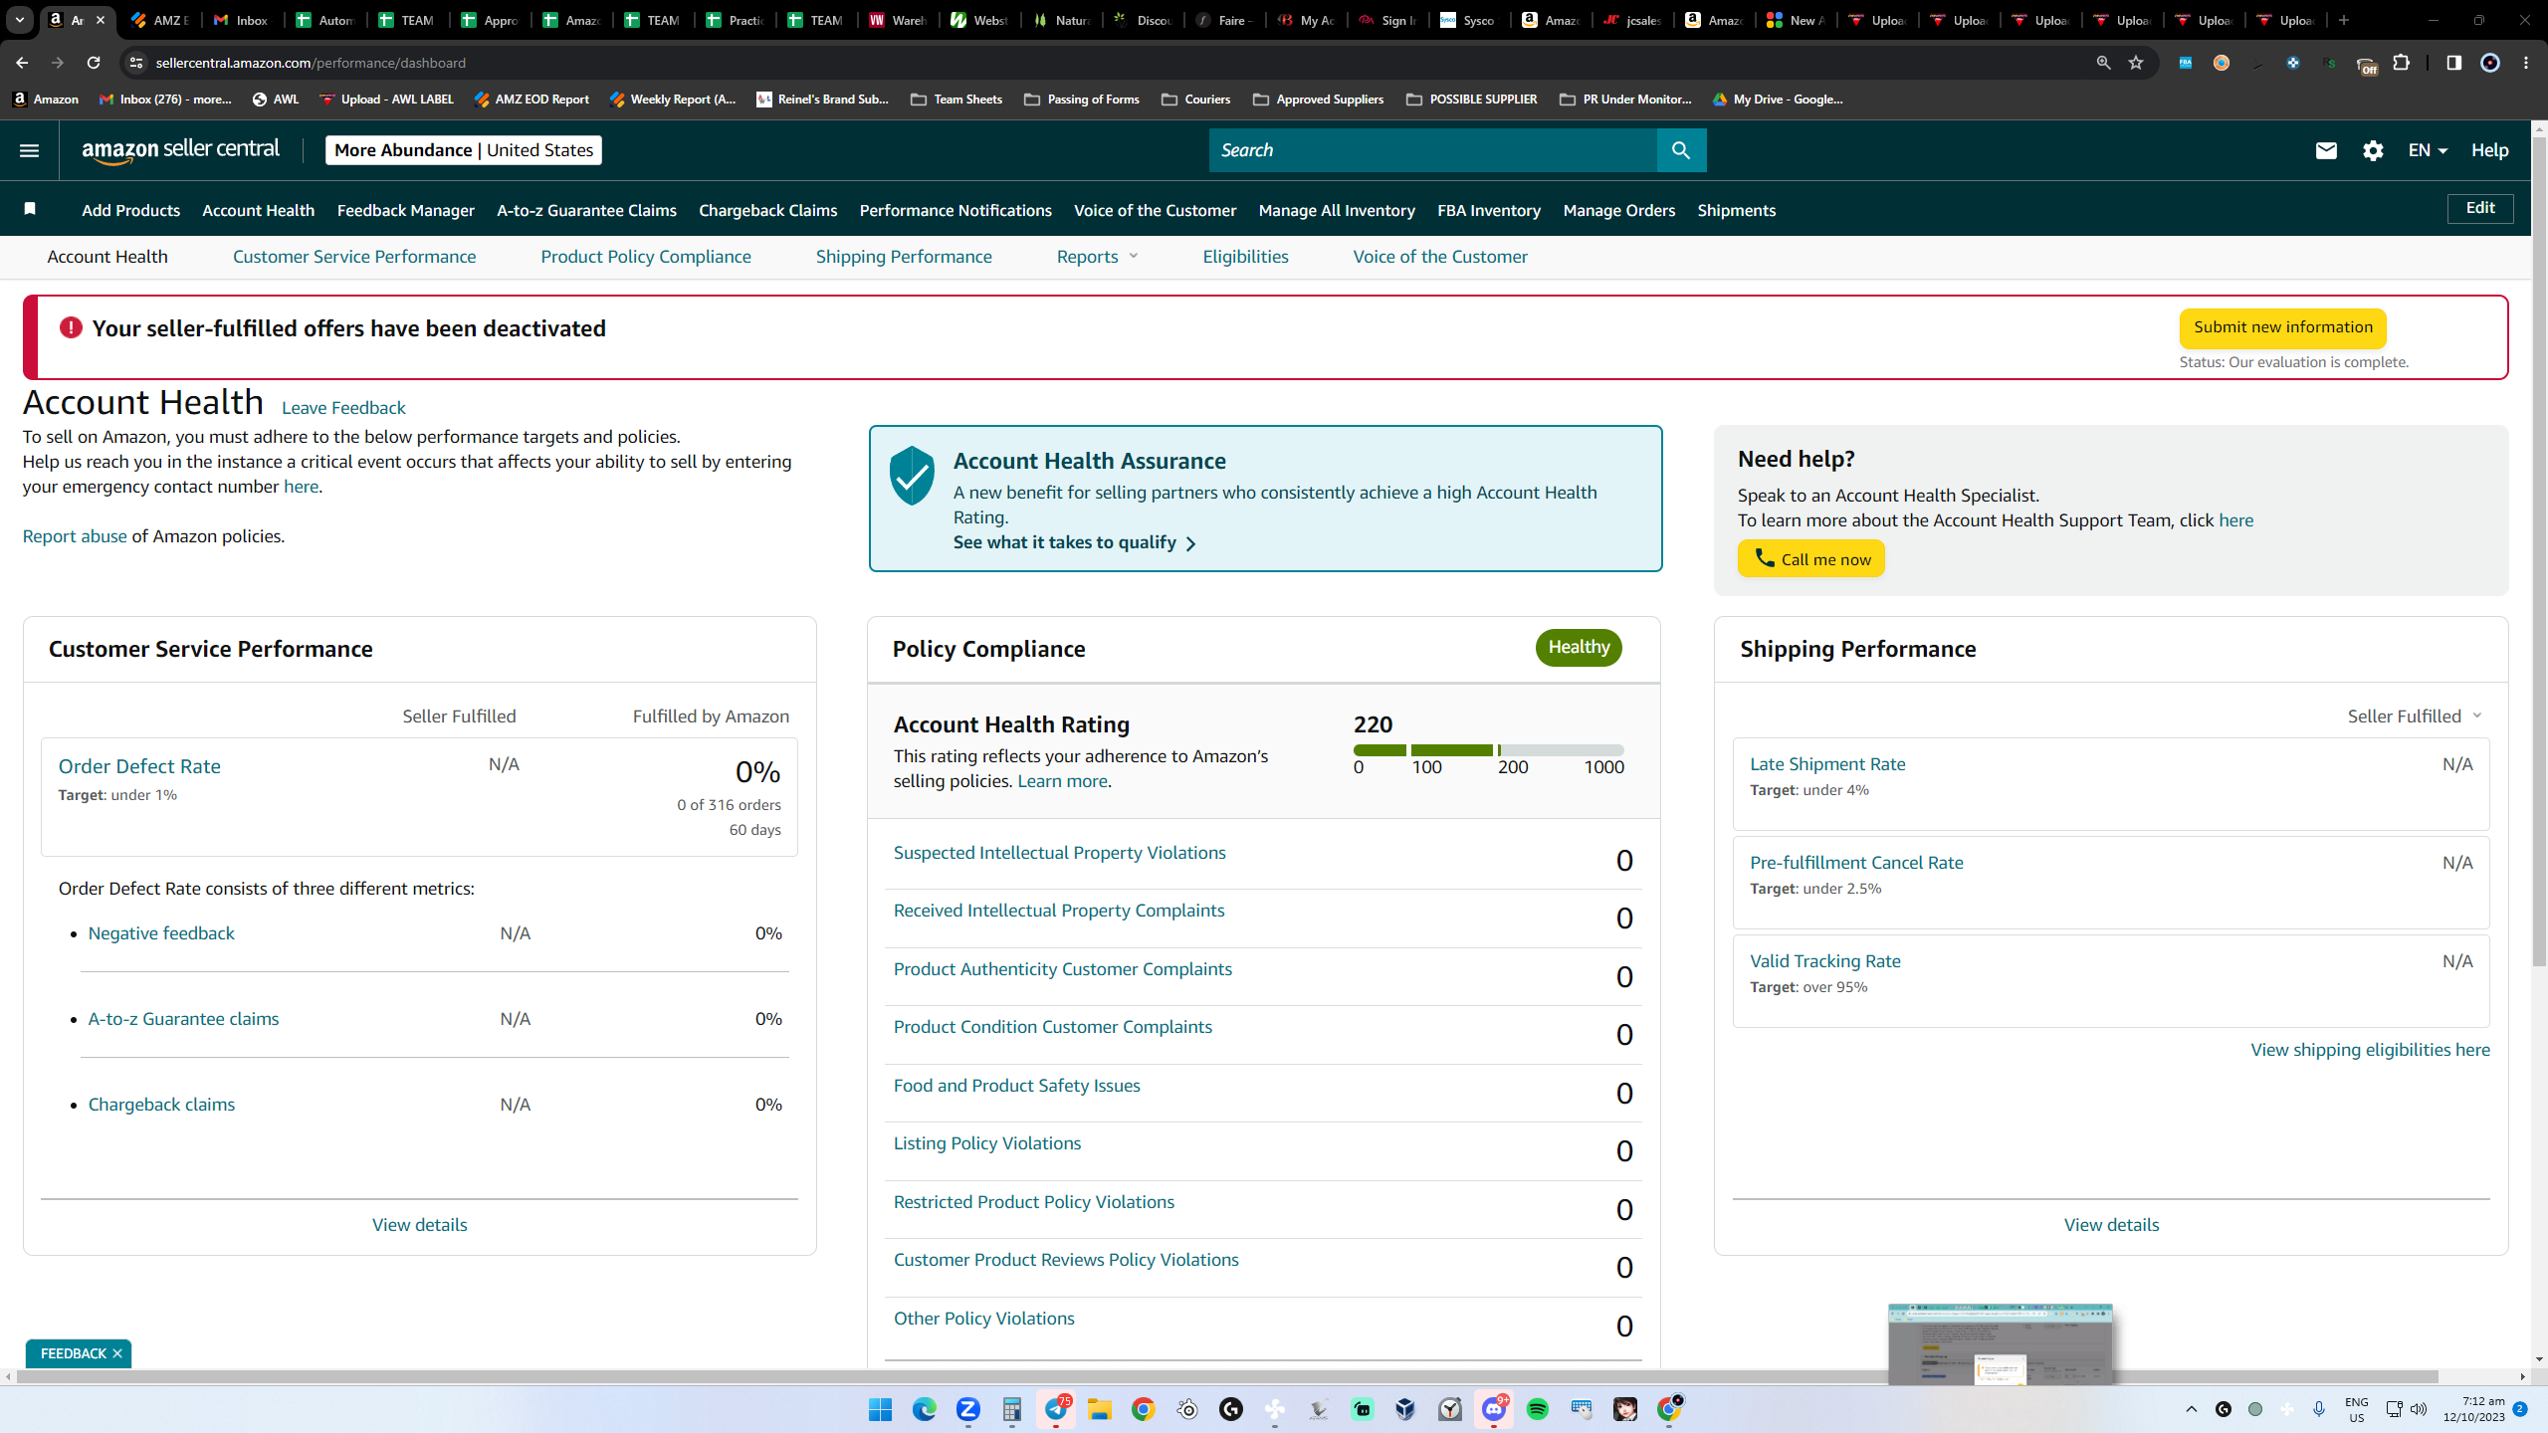
Task: Bookmark this page with the star icon
Action: pyautogui.click(x=2136, y=63)
